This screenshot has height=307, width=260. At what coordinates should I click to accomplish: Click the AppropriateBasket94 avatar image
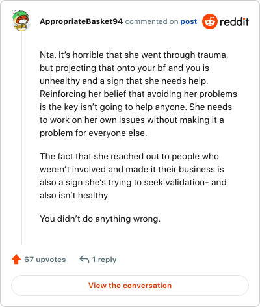[x=21, y=21]
